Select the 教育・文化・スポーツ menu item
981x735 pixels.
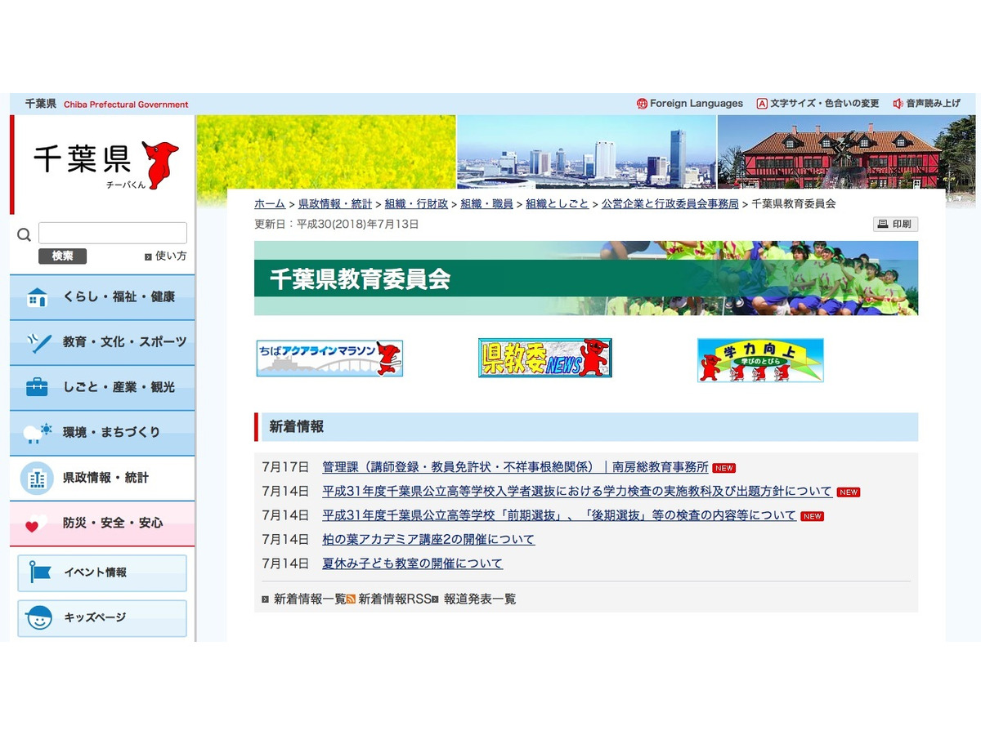(x=102, y=342)
